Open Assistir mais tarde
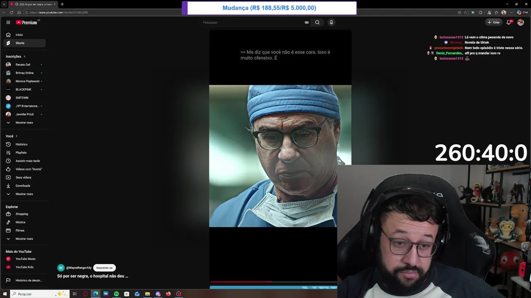The image size is (531, 298). point(24,161)
